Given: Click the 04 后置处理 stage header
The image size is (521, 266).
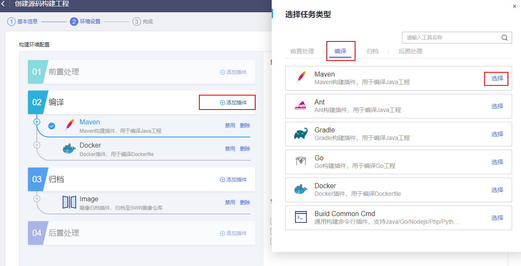Looking at the screenshot, I should (141, 233).
